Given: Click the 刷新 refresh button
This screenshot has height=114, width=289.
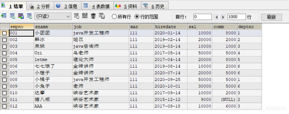Looking at the screenshot, I should click(x=272, y=17).
